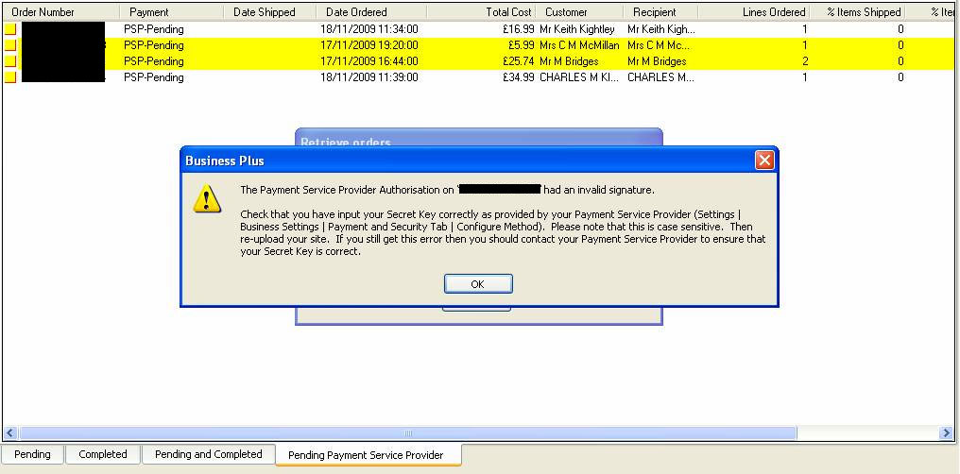This screenshot has height=474, width=960.
Task: Click yellow status icon of Mr M Bridges order
Action: [10, 61]
